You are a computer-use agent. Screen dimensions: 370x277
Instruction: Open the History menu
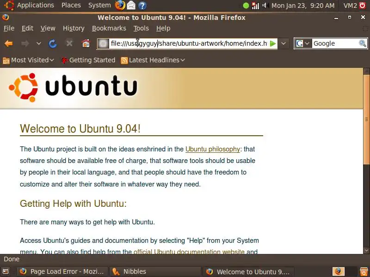click(x=74, y=28)
